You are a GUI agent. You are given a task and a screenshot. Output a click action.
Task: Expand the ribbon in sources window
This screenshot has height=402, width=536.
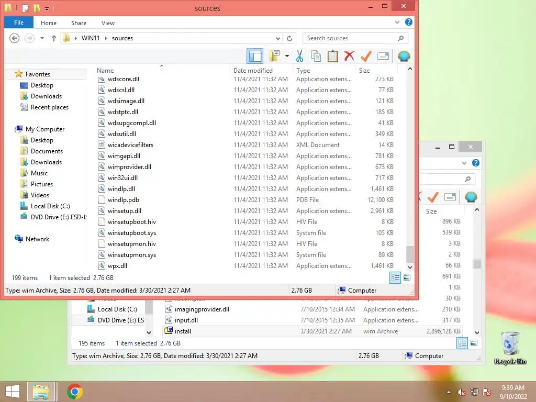[397, 23]
